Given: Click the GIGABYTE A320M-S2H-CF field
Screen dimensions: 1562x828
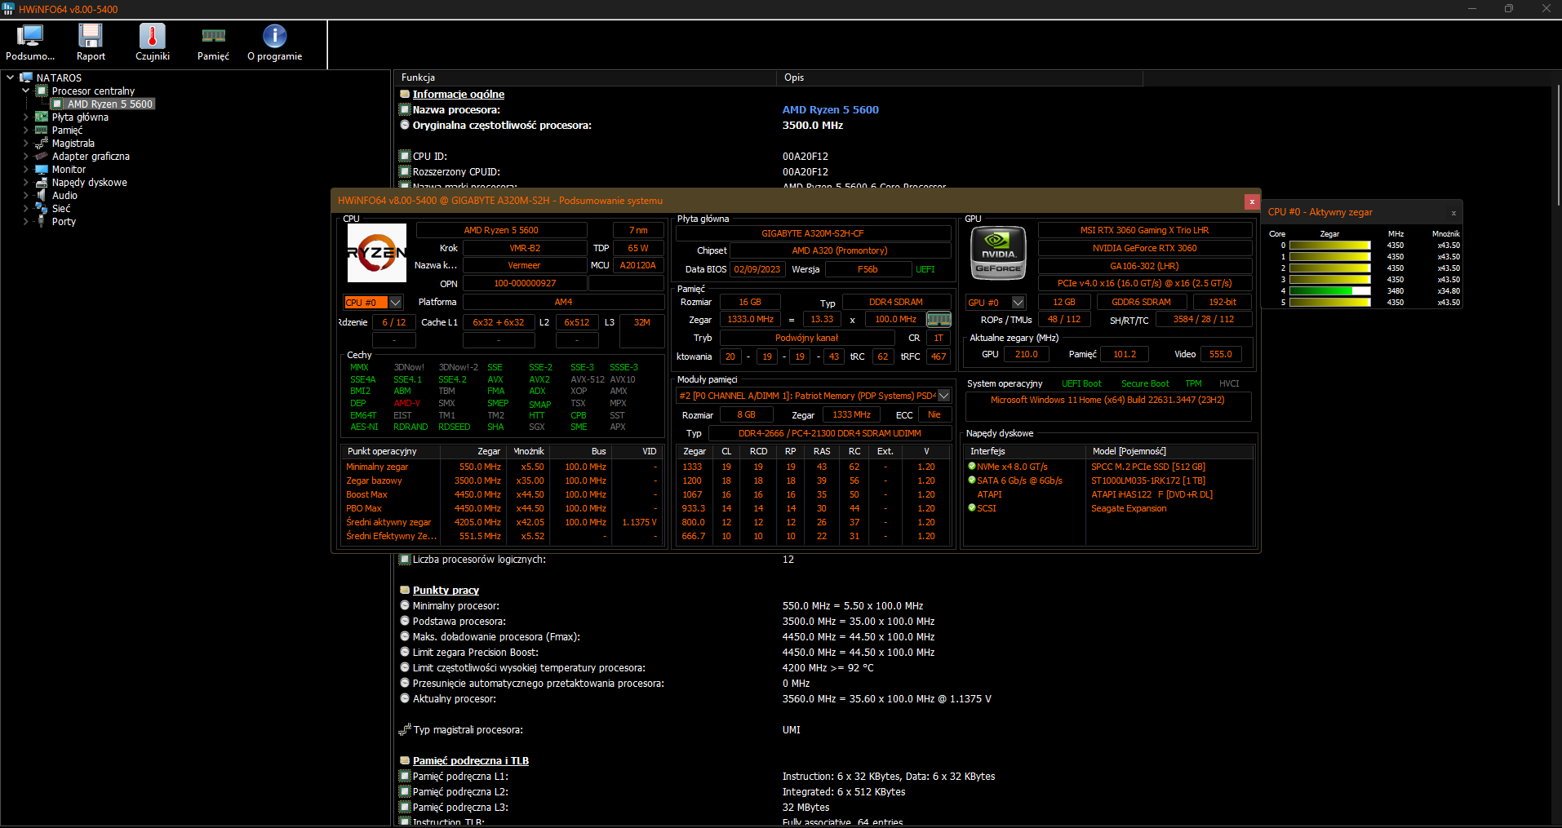Looking at the screenshot, I should tap(813, 233).
